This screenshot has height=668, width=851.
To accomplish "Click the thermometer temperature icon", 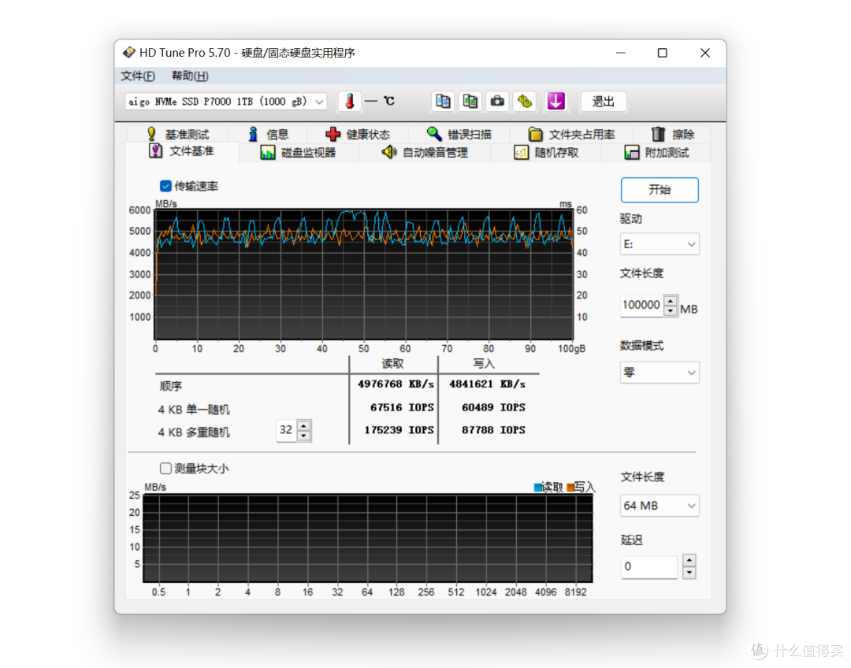I will [350, 102].
